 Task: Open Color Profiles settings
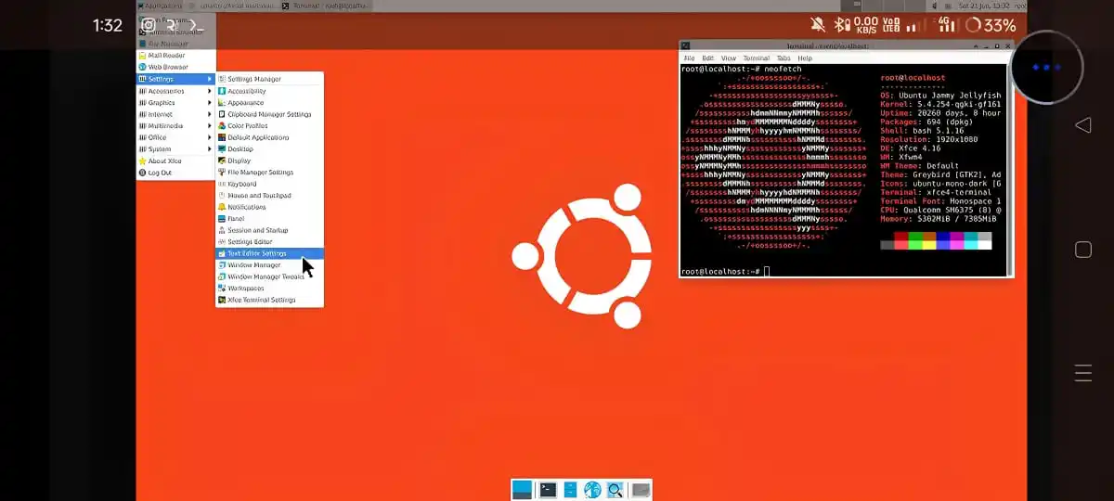pyautogui.click(x=269, y=126)
